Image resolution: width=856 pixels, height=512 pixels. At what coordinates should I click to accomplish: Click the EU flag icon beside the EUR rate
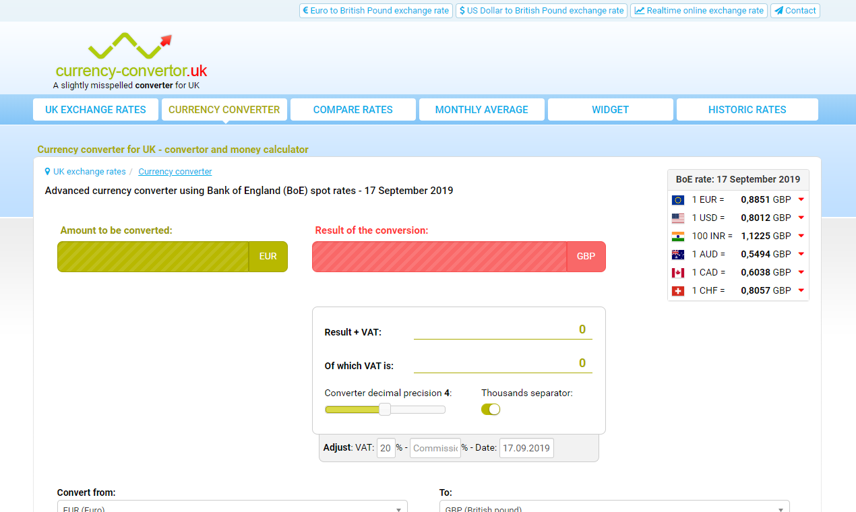coord(677,199)
